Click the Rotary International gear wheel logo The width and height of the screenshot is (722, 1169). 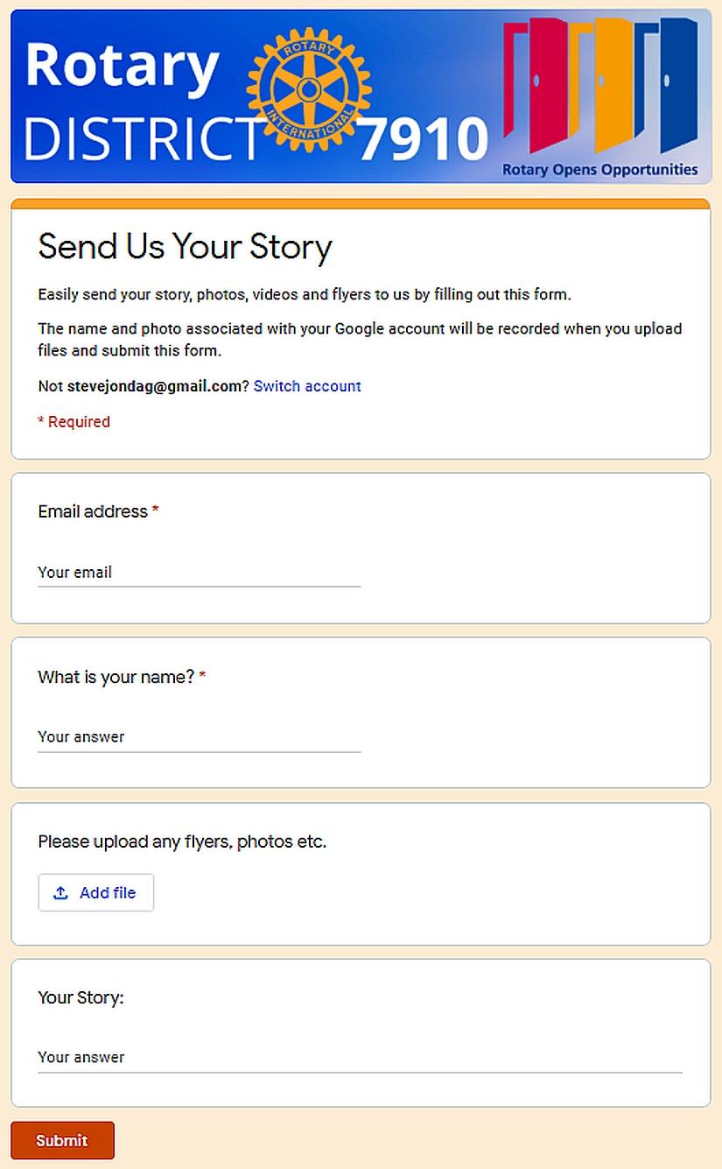309,88
